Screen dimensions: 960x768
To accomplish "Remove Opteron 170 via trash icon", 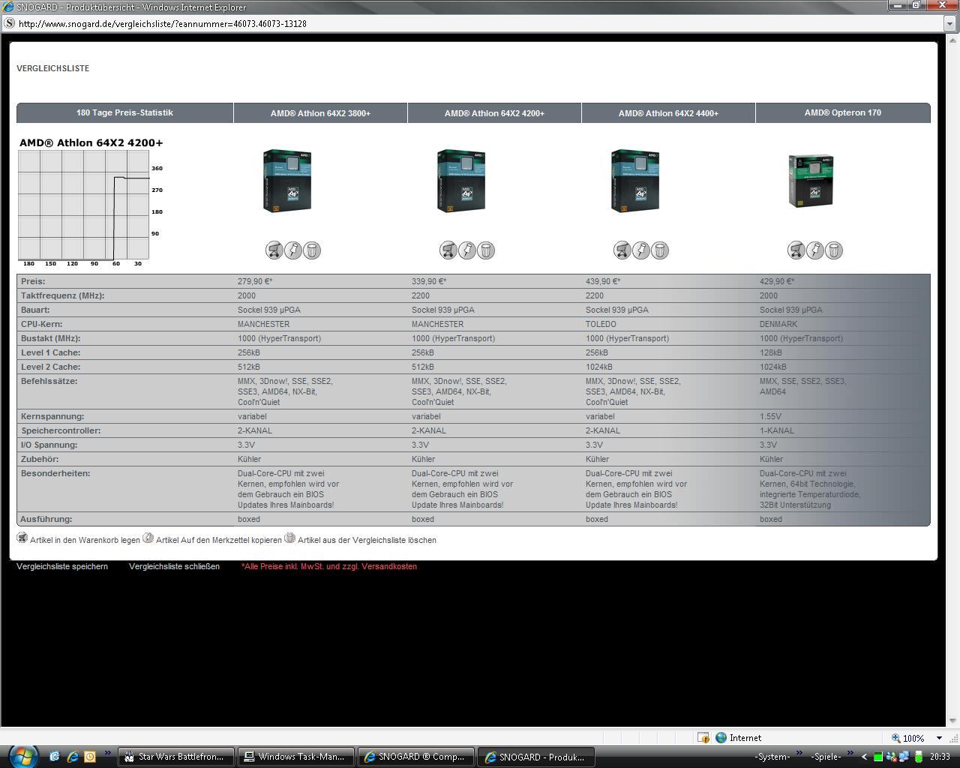I will (834, 250).
